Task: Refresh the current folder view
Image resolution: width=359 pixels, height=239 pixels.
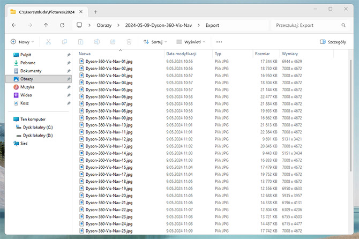Action: pyautogui.click(x=62, y=25)
